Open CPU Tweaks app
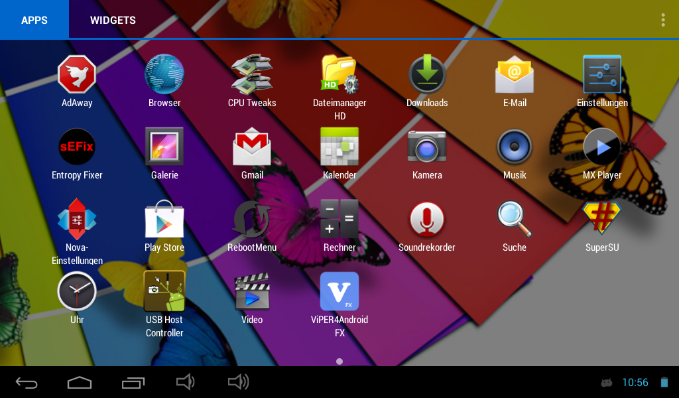The height and width of the screenshot is (398, 679). [251, 74]
